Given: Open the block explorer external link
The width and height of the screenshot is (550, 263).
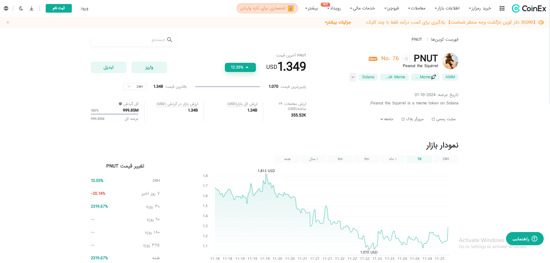Looking at the screenshot, I should [x=412, y=119].
